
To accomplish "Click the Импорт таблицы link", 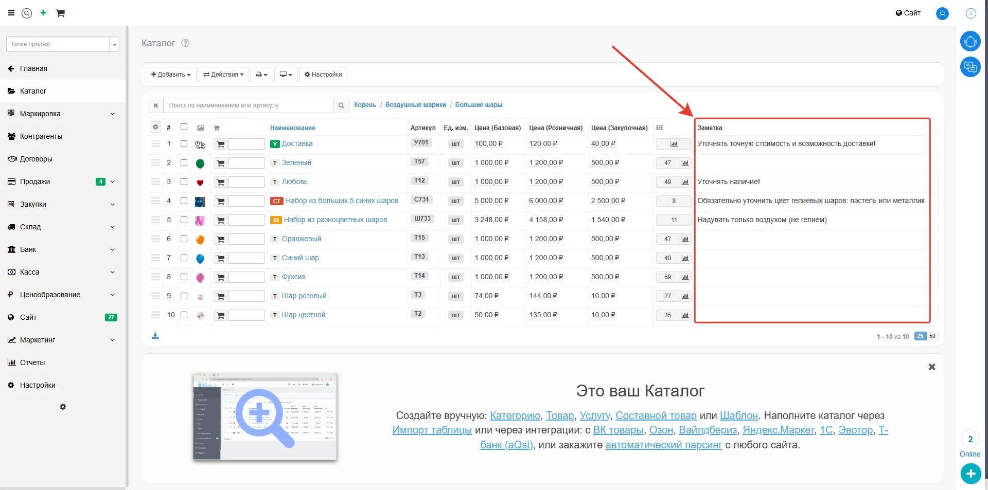I will (x=432, y=430).
